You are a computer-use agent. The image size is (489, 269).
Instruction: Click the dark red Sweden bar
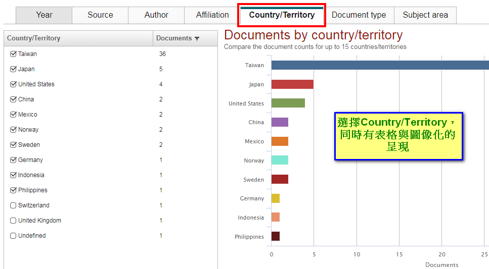pyautogui.click(x=280, y=179)
